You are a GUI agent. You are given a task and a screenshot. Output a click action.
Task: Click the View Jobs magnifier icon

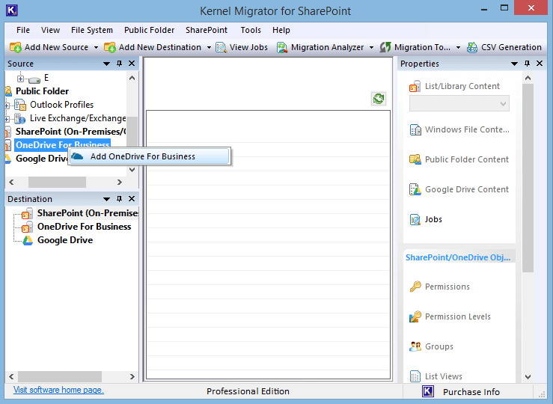(x=221, y=47)
